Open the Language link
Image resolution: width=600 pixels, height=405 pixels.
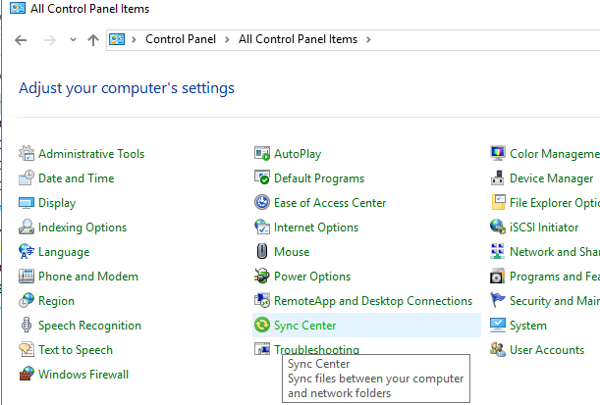tap(64, 252)
